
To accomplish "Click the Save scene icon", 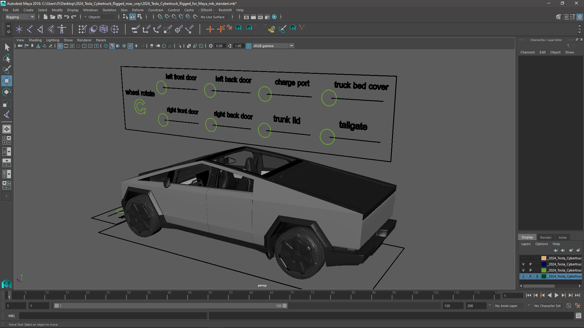I will 60,17.
